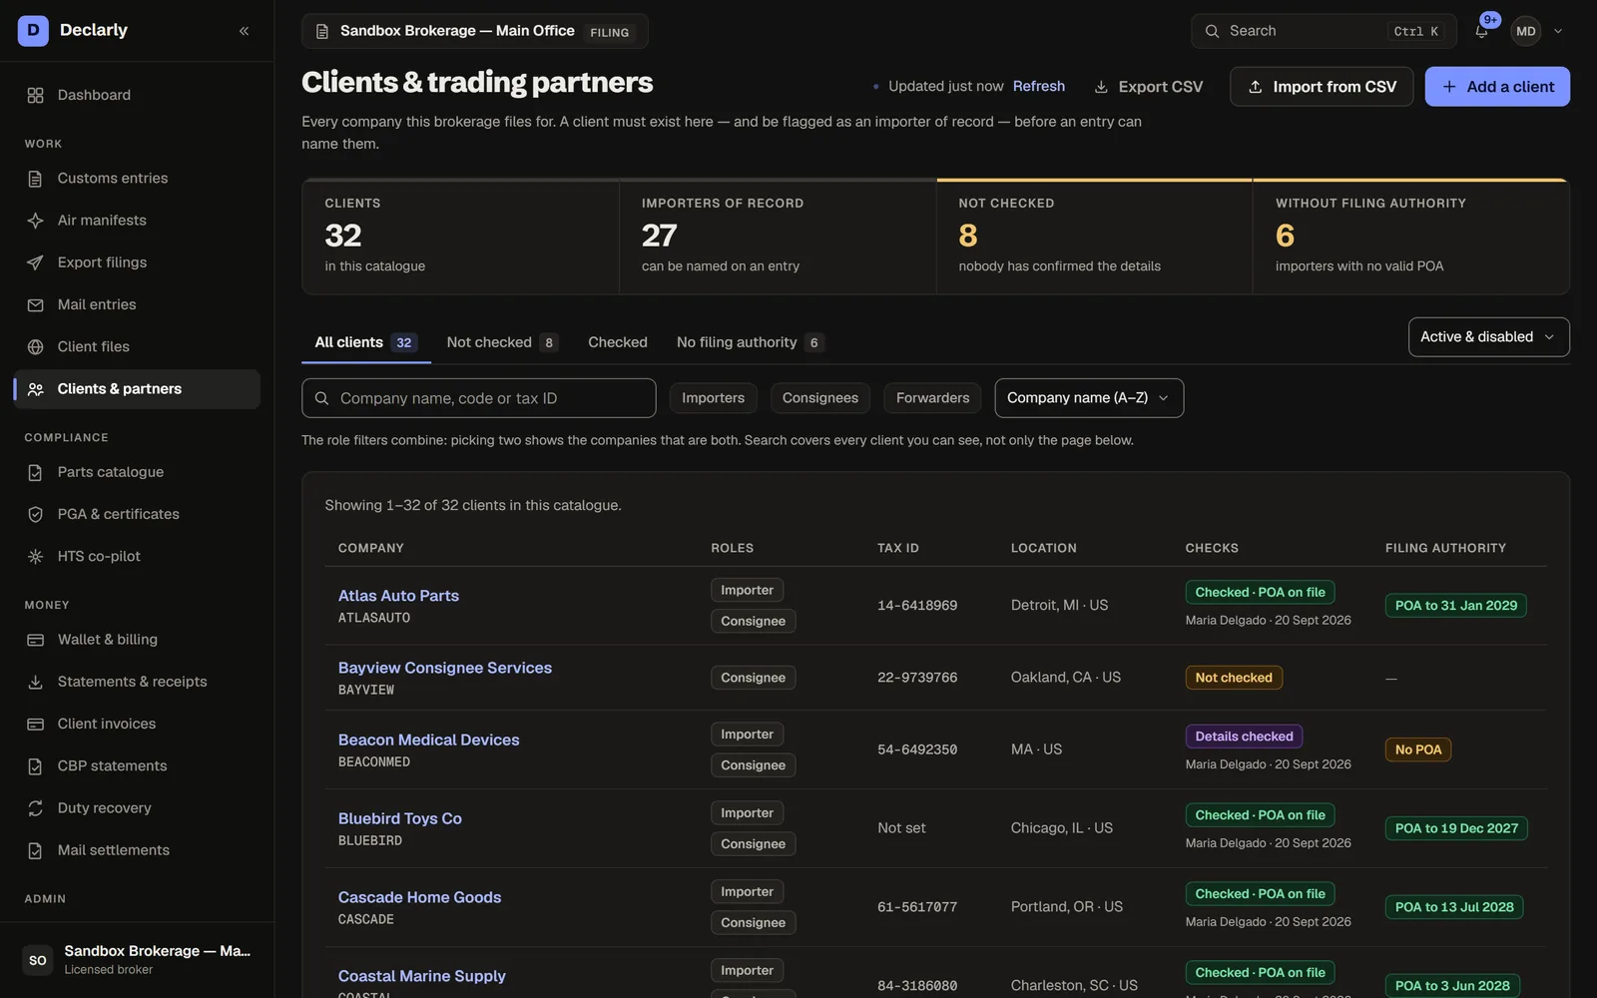Open the Sandbox Brokerage — Main Office switcher

(475, 31)
